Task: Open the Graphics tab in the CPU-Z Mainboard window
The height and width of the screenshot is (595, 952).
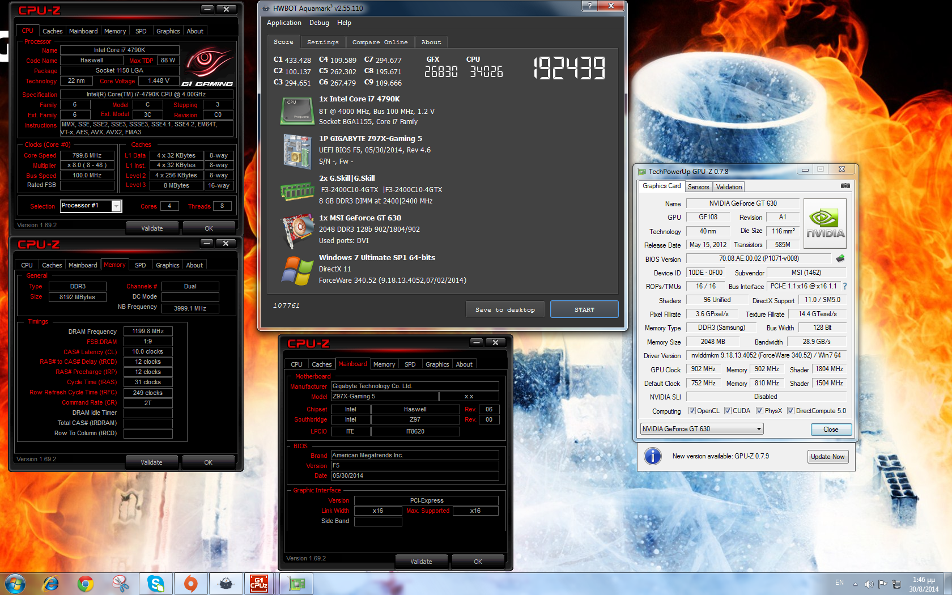Action: click(437, 364)
